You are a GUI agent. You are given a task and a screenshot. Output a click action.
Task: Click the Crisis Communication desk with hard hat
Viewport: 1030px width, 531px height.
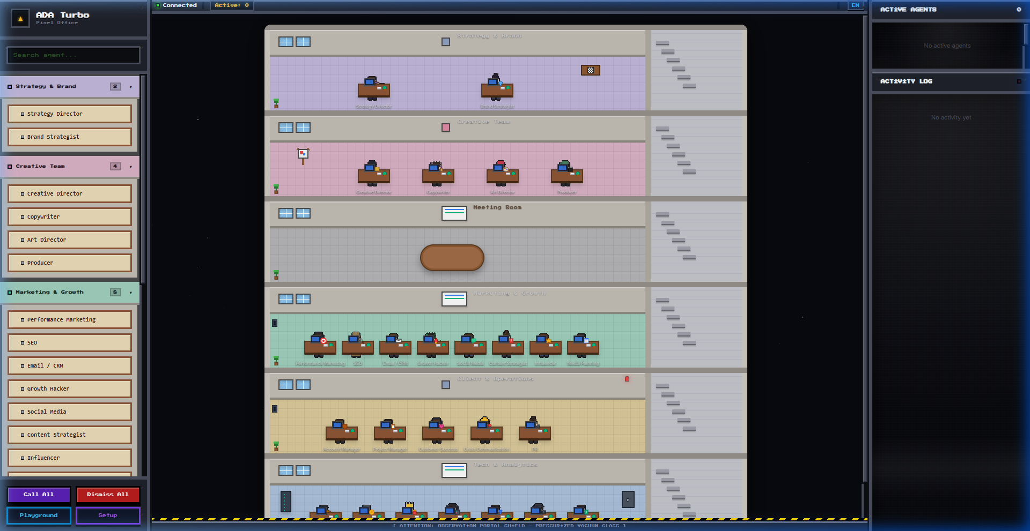487,431
